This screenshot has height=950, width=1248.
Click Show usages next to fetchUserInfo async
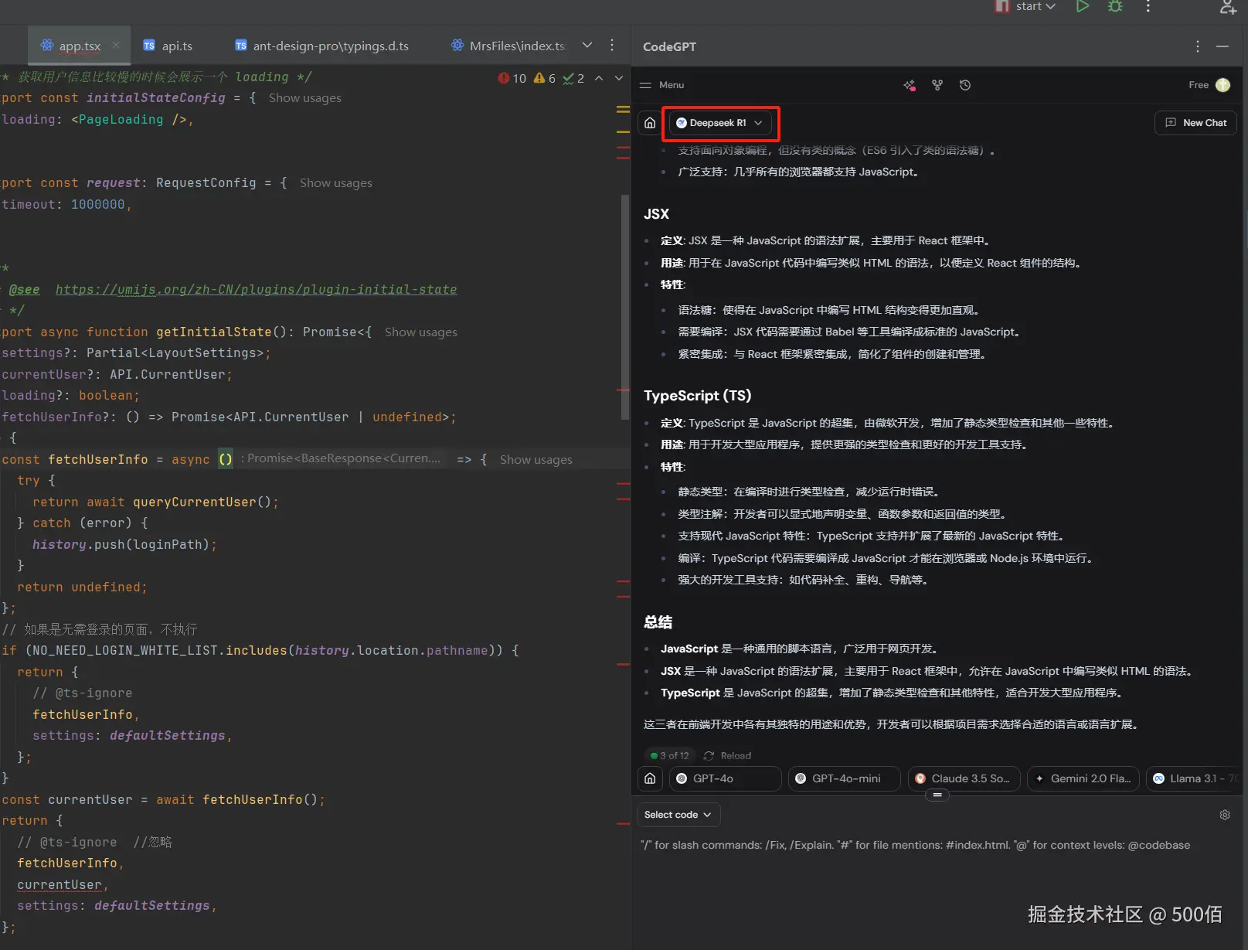[536, 460]
